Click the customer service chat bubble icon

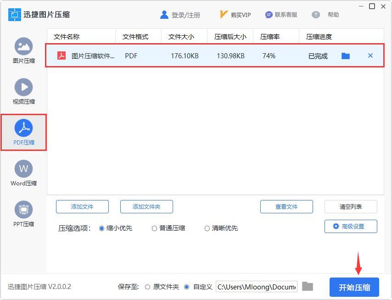click(269, 15)
